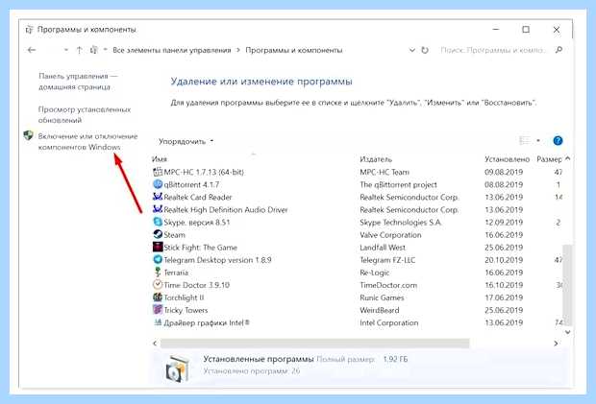Viewport: 596px width, 404px height.
Task: Expand the address bar root chevron
Action: pos(106,50)
